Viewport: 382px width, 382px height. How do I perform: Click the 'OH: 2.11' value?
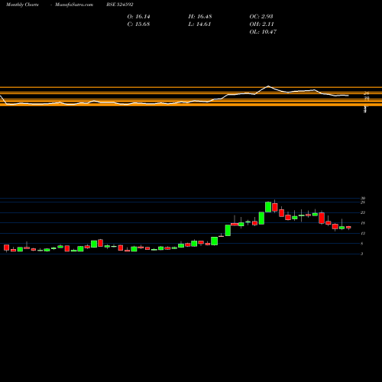tap(261, 24)
